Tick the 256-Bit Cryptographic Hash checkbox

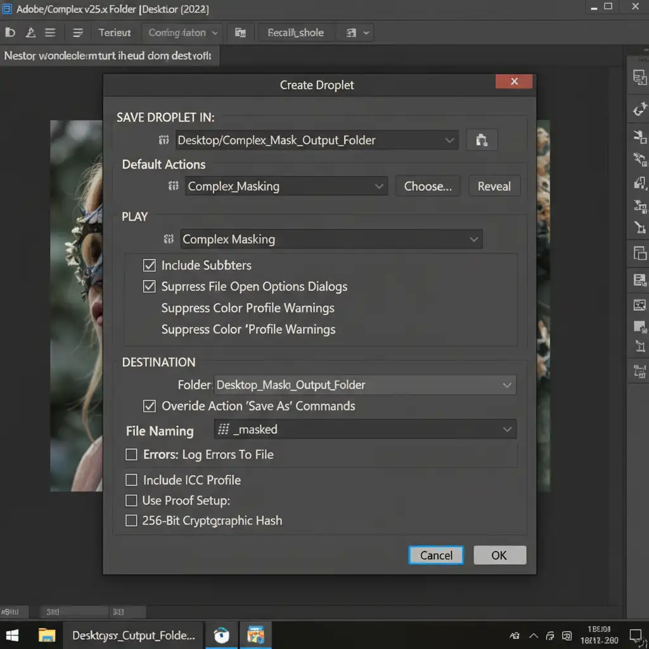131,520
